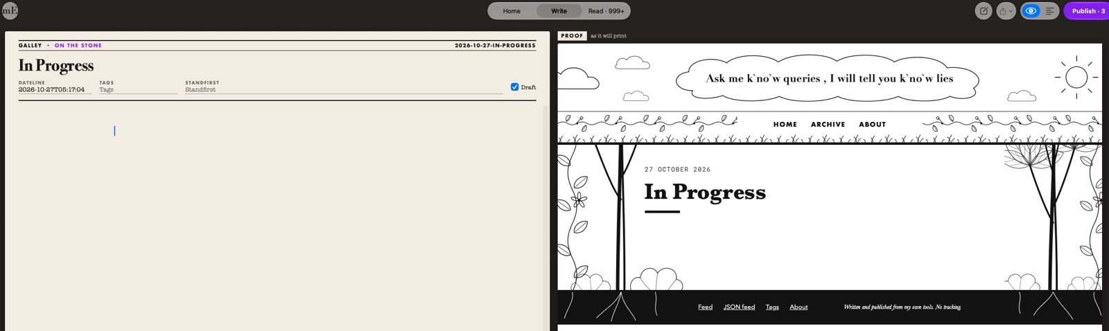Screen dimensions: 1109x331
Task: Click the mE app logo icon
Action: tap(10, 10)
